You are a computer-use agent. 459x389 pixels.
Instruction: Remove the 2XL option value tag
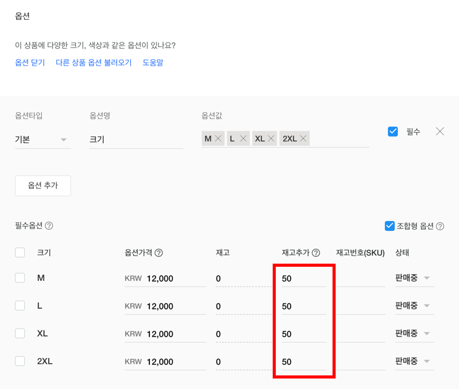[x=304, y=139]
